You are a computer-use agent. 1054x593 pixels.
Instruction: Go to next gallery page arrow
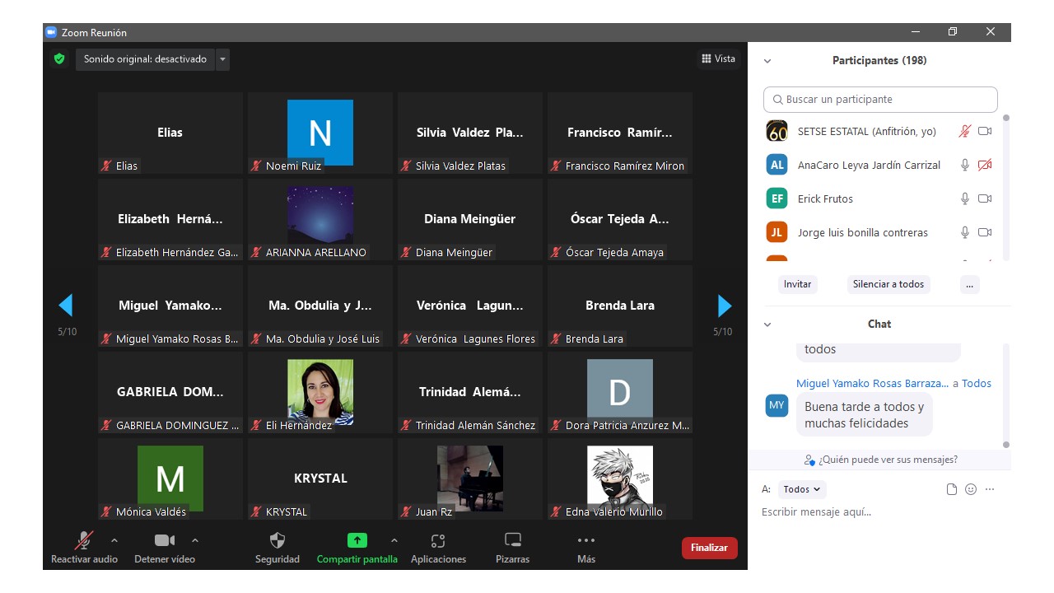(725, 306)
